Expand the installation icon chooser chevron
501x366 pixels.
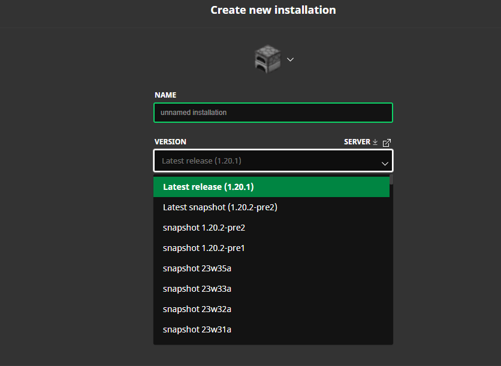pyautogui.click(x=290, y=60)
